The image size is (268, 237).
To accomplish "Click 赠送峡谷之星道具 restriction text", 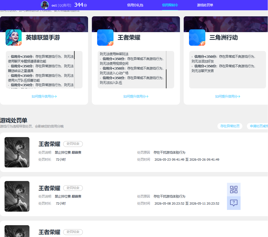I will click(21, 71).
